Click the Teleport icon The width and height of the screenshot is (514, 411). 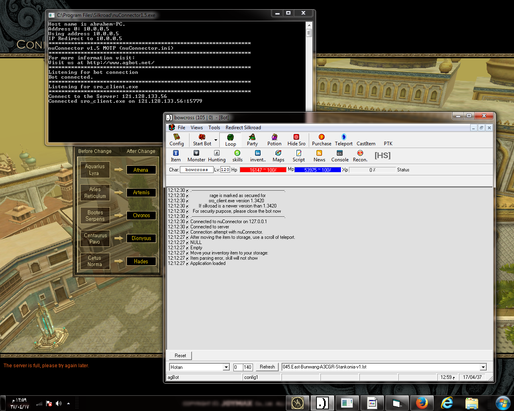pyautogui.click(x=344, y=140)
